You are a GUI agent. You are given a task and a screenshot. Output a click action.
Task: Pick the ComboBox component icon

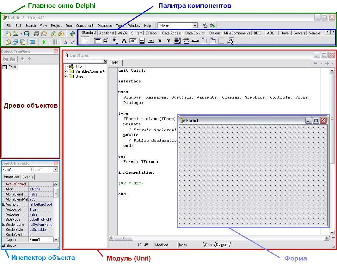186,40
